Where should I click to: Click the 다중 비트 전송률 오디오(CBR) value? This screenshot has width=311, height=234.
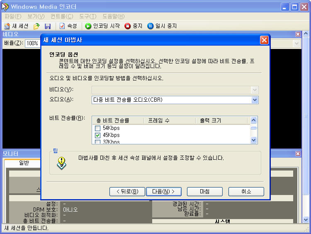coord(128,100)
